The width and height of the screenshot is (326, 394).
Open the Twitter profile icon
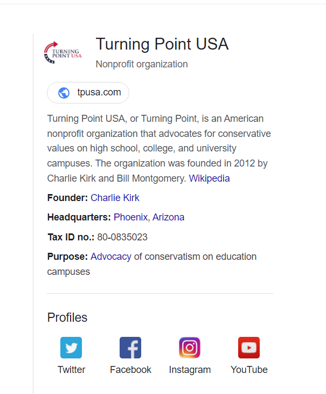[x=71, y=348]
